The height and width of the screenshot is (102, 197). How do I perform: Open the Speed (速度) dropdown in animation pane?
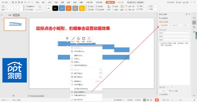pyautogui.click(x=177, y=40)
